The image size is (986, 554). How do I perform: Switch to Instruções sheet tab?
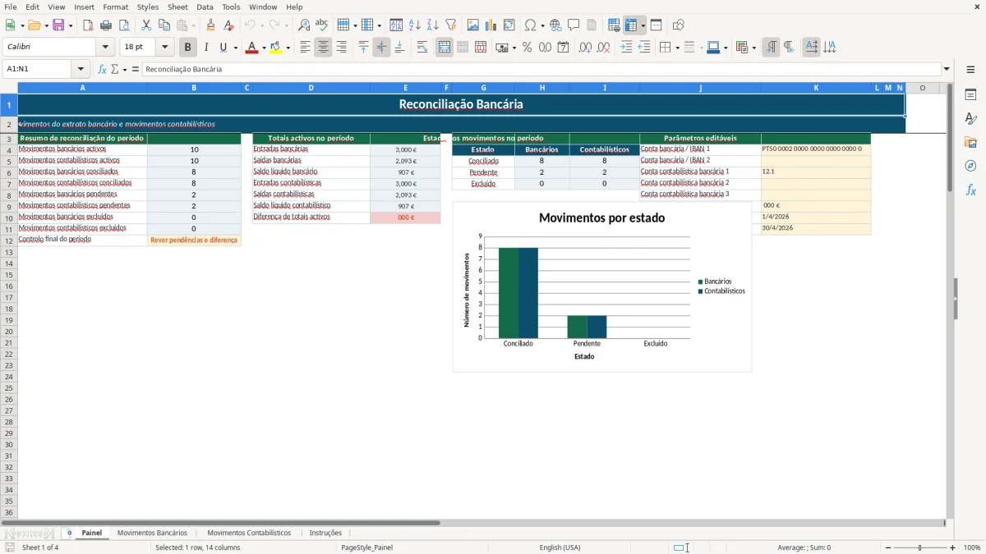[325, 533]
